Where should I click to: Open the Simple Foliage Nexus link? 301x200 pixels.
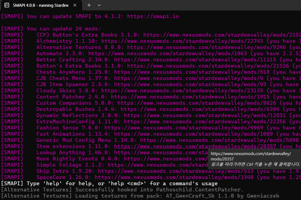[x=158, y=165]
